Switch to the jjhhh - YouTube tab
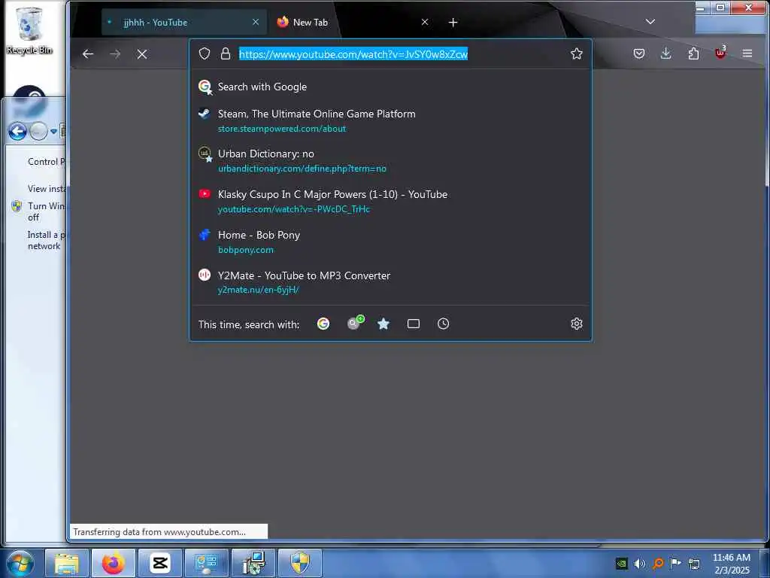 (184, 22)
